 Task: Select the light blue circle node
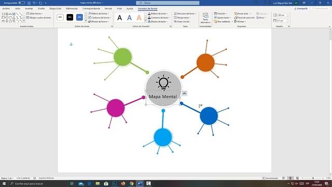(x=163, y=137)
